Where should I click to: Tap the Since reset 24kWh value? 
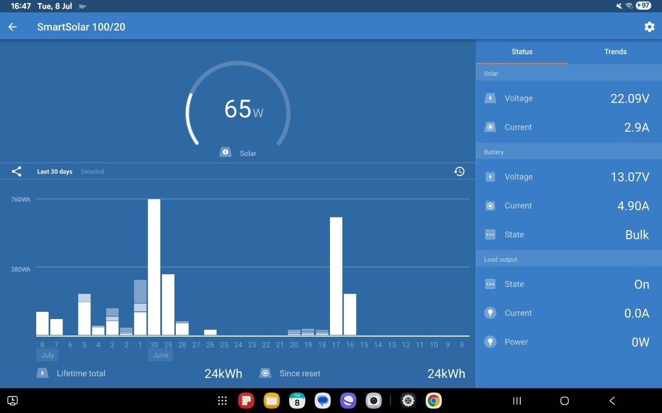pos(446,373)
